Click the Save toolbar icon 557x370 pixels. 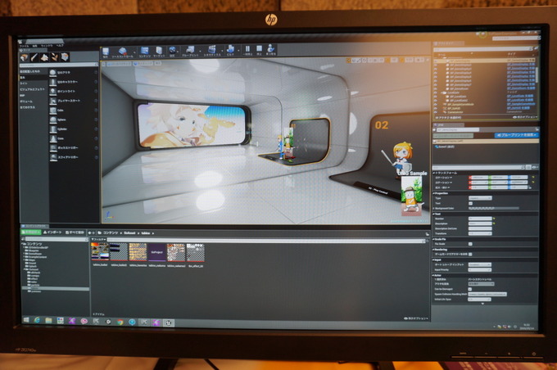[x=106, y=52]
